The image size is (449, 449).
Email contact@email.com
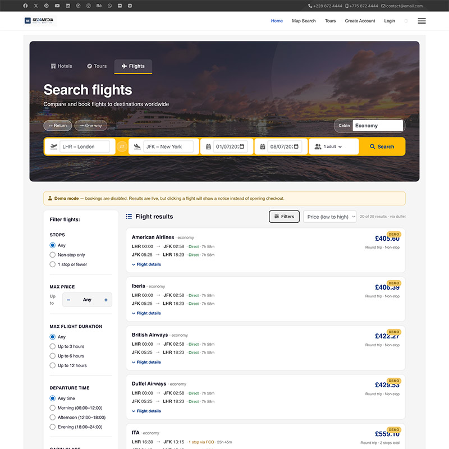click(x=402, y=6)
